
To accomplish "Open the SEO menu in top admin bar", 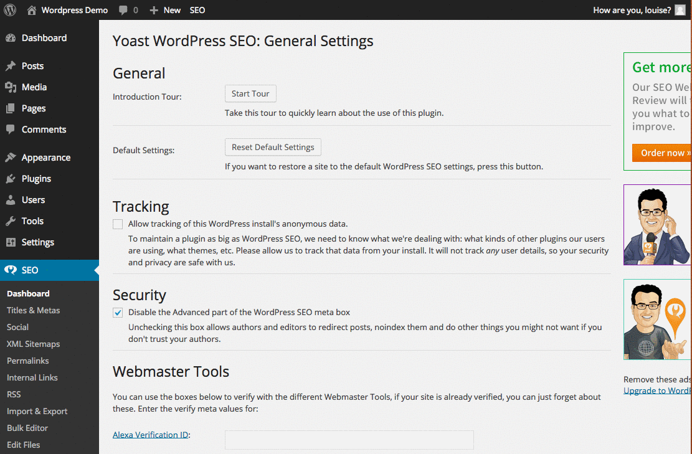I will (x=197, y=10).
